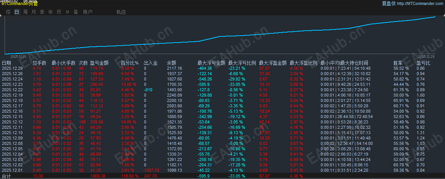Click the floating loss value -464.36
The width and height of the screenshot is (445, 179).
point(205,68)
